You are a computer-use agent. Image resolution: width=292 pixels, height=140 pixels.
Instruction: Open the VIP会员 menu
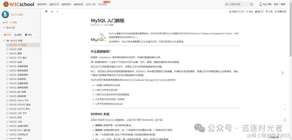coord(102,4)
